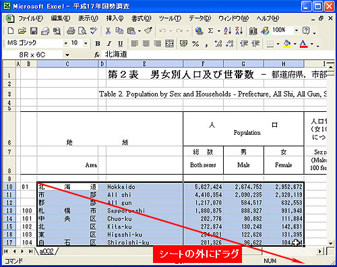Click Merge and Center icon
Image resolution: width=337 pixels, height=267 pixels.
(169, 43)
